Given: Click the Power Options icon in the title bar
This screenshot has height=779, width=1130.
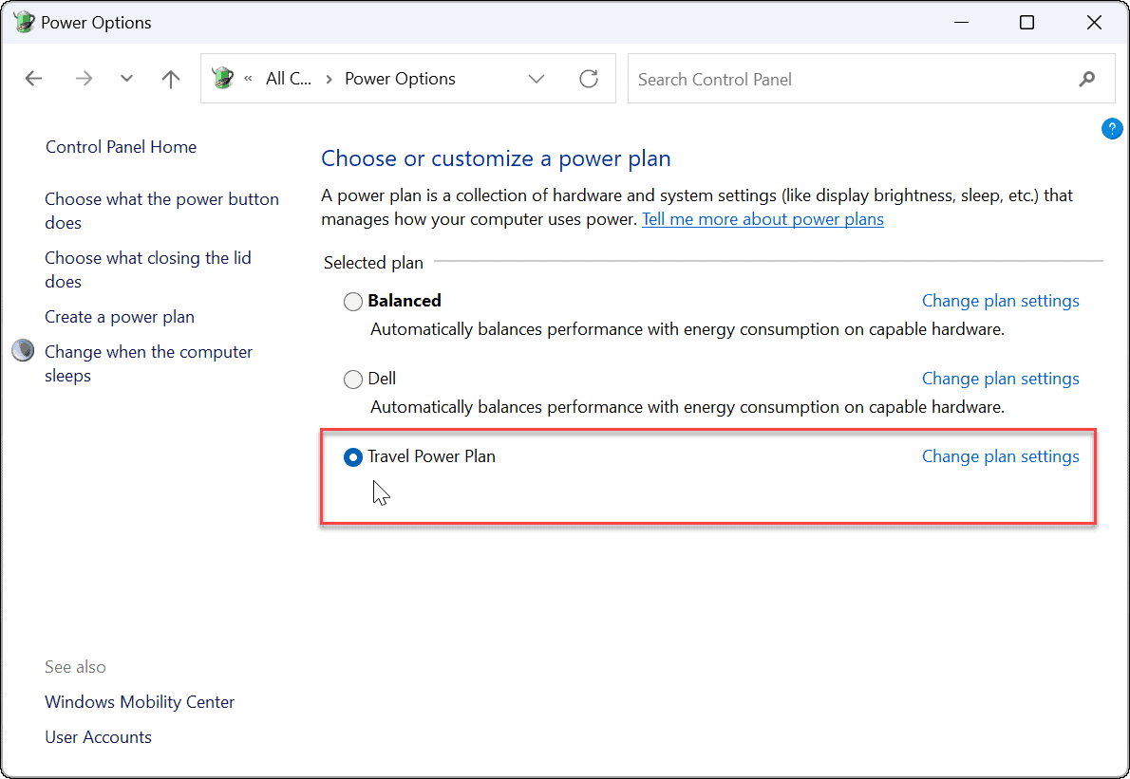Looking at the screenshot, I should [x=23, y=21].
